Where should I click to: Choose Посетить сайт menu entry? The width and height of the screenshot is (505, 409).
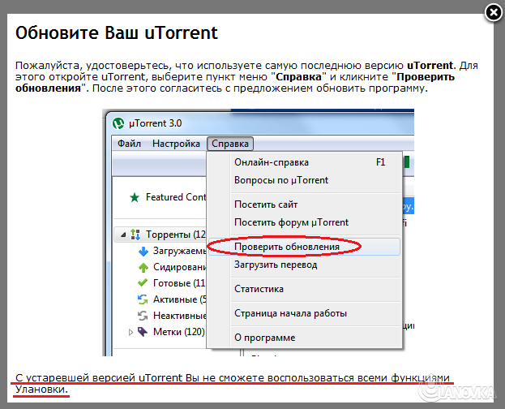(304, 204)
